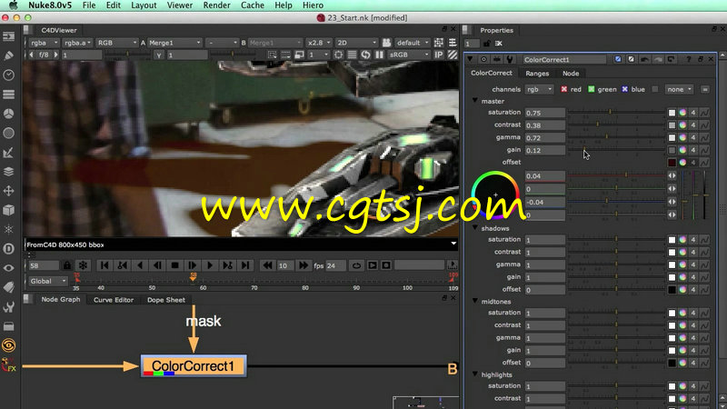The height and width of the screenshot is (409, 727).
Task: Open the Render menu
Action: [x=216, y=5]
